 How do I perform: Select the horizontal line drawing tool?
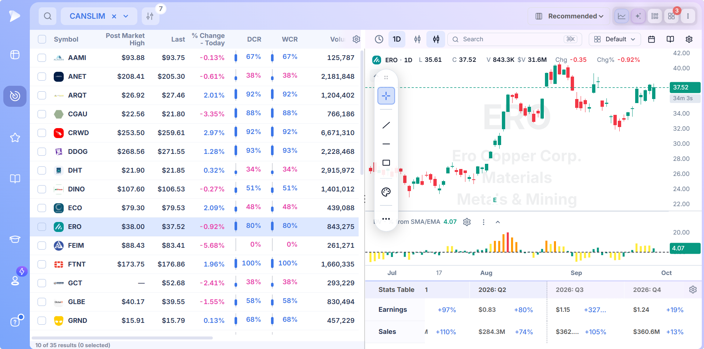(x=386, y=144)
